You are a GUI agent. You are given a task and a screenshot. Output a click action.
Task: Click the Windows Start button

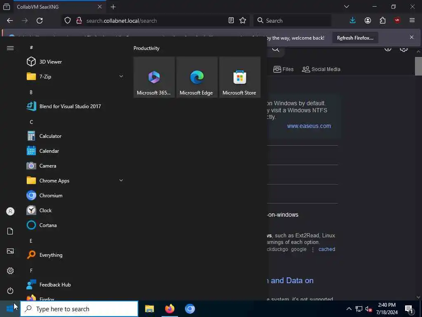10,309
